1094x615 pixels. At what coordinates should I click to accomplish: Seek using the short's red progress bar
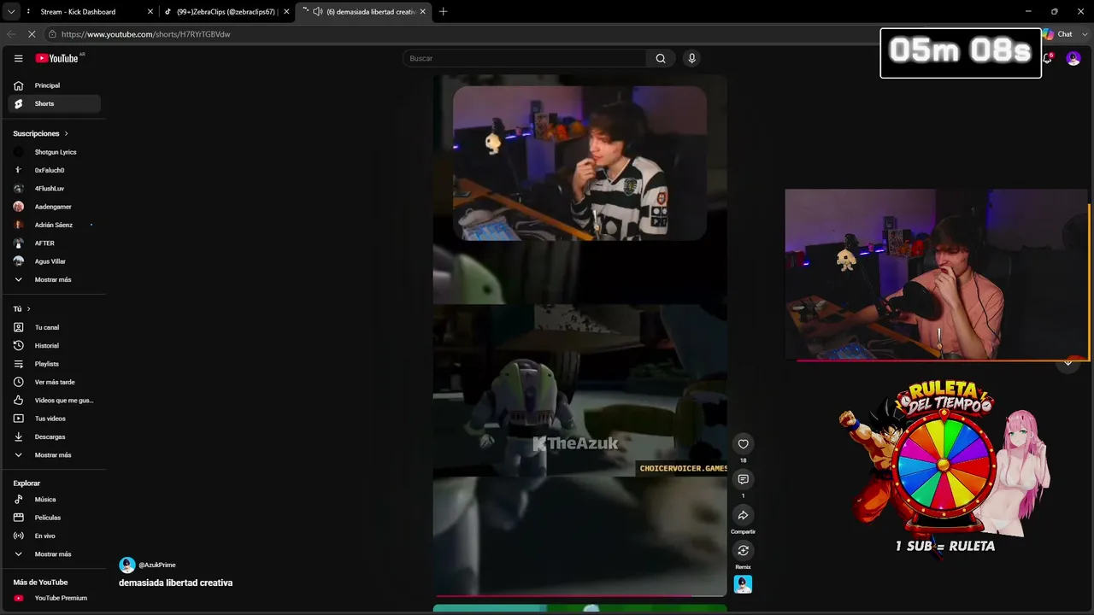point(580,595)
